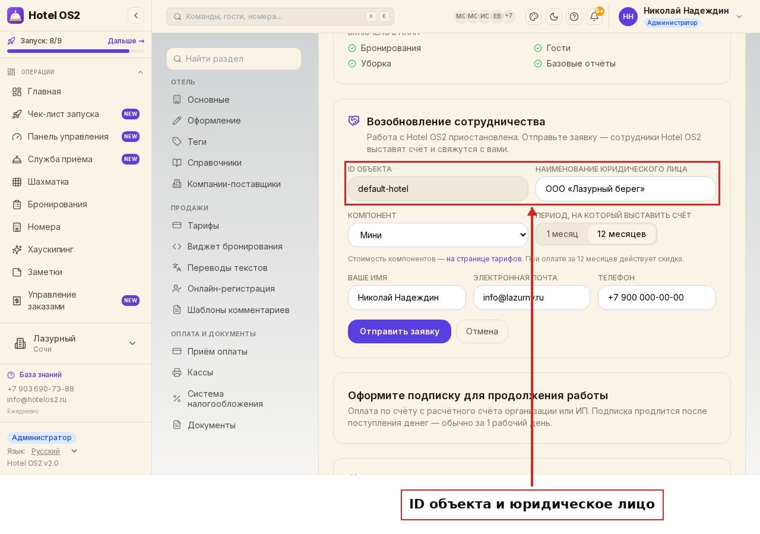
Task: Click the Онлайн-регистрация person icon
Action: click(x=177, y=289)
